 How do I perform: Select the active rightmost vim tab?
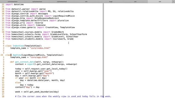[x=160, y=2]
